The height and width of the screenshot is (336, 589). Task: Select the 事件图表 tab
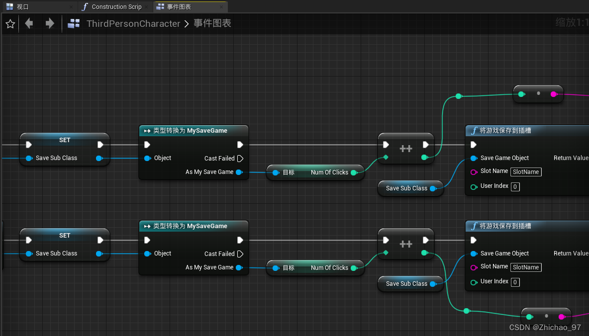click(x=179, y=7)
